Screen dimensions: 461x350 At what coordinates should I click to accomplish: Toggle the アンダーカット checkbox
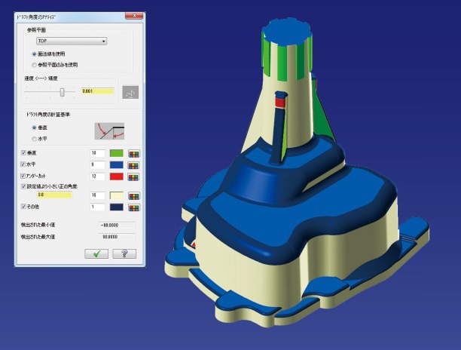[x=23, y=176]
